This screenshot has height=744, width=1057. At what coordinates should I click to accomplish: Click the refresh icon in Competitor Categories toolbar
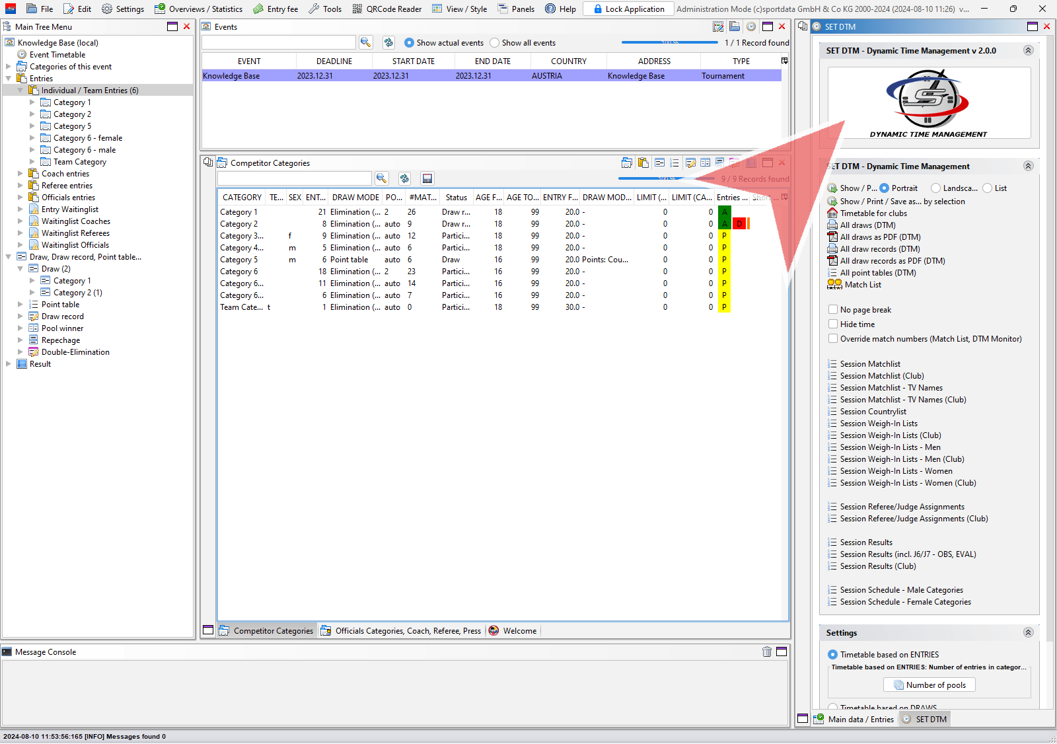coord(404,178)
